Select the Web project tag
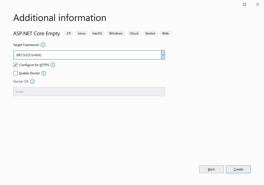 [x=165, y=33]
